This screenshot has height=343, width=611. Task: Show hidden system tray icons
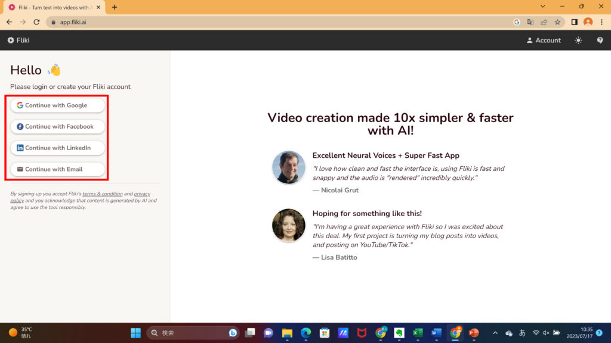[495, 333]
